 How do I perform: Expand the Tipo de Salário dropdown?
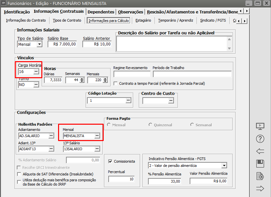tap(40, 44)
